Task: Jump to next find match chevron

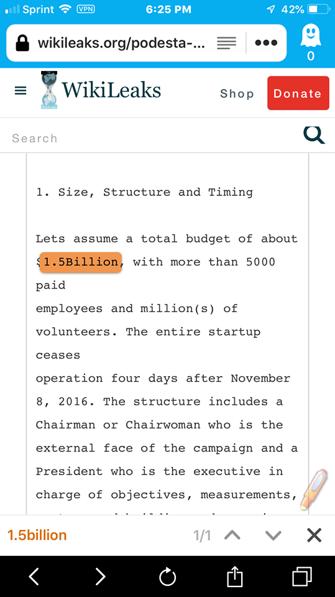Action: point(273,535)
